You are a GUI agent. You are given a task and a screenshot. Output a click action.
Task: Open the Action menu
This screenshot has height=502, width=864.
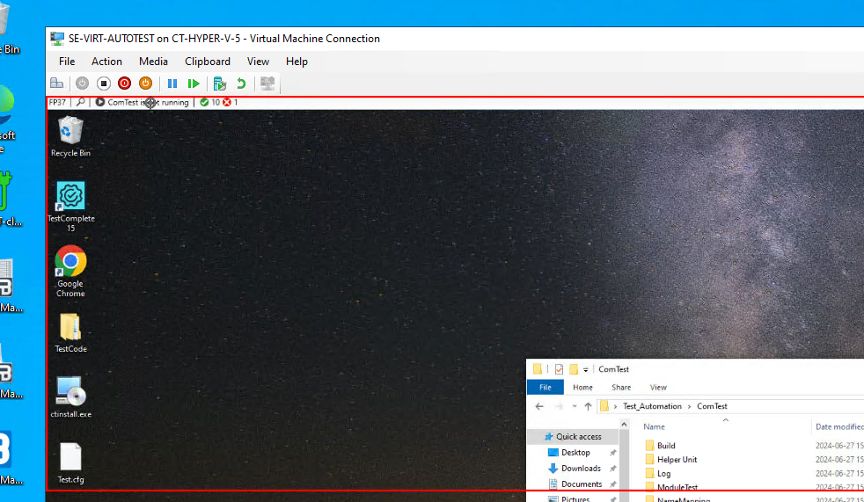pyautogui.click(x=106, y=62)
